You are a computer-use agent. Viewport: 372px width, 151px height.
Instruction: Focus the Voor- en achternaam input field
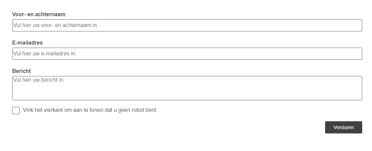[x=187, y=25]
